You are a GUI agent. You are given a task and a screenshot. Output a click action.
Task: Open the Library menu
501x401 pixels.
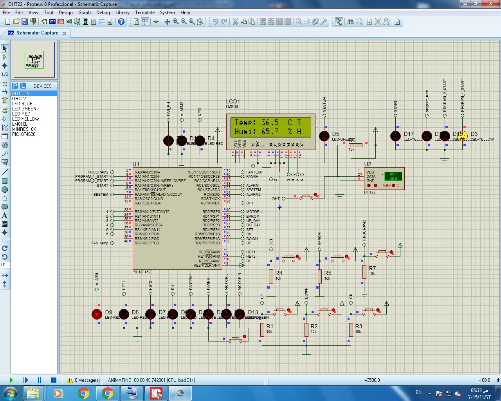[x=123, y=13]
